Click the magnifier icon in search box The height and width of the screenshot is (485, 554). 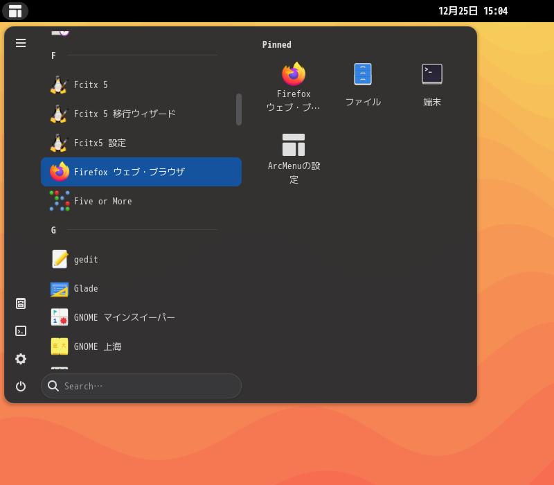point(53,386)
